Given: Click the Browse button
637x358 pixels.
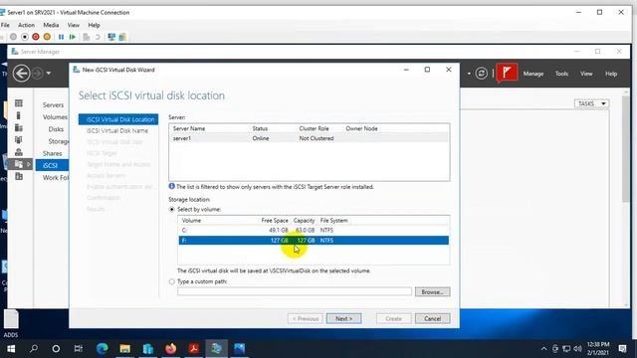Looking at the screenshot, I should pyautogui.click(x=432, y=291).
